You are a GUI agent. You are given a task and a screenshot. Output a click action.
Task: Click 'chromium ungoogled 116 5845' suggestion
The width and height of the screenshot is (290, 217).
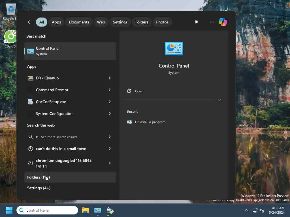64,163
